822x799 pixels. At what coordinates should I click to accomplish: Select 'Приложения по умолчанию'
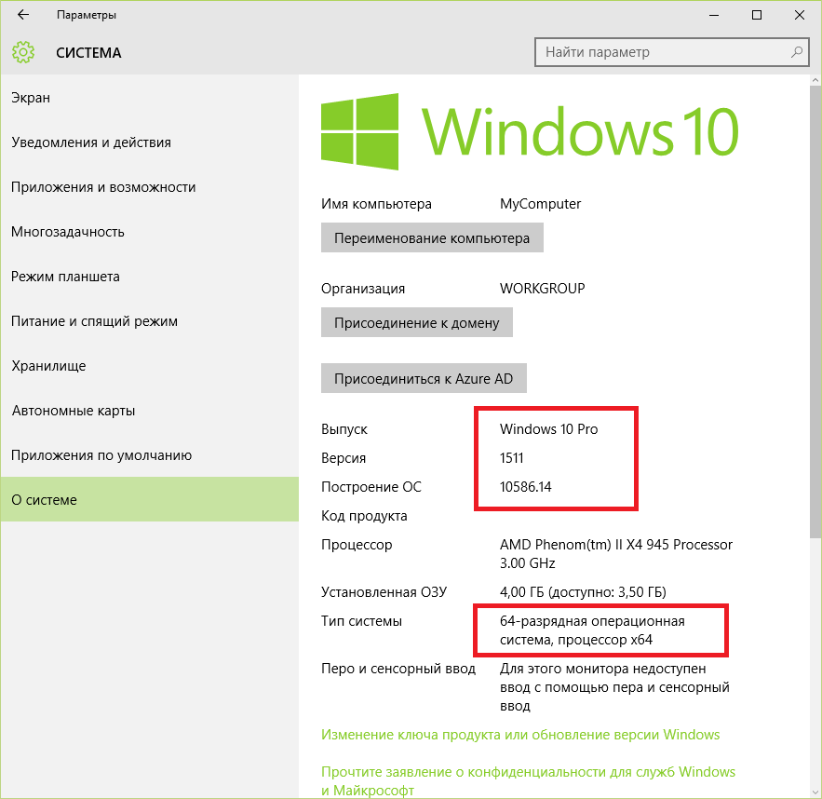click(x=101, y=455)
